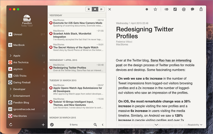213x134 pixels.
Task: Star the current article
Action: [155, 9]
